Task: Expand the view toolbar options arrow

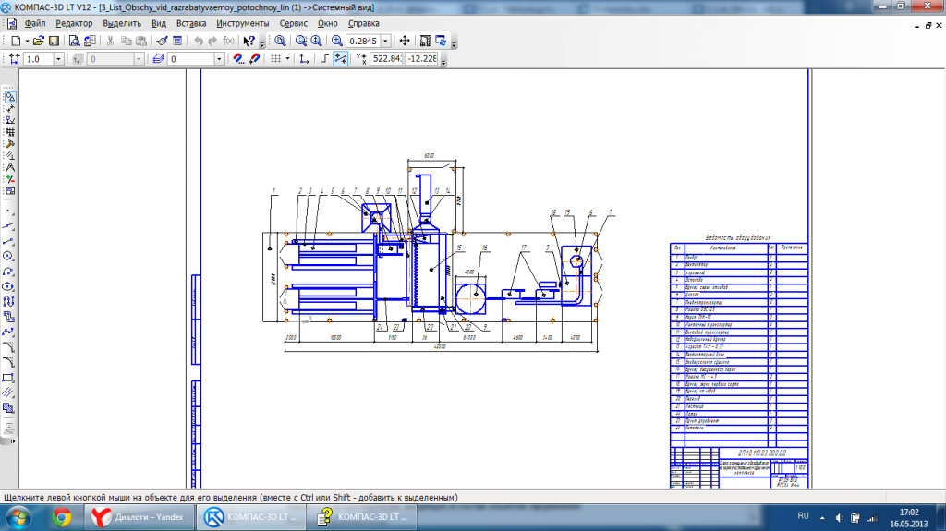Action: tap(455, 42)
